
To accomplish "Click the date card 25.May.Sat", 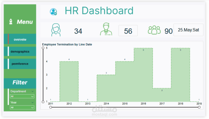I will tap(188, 30).
